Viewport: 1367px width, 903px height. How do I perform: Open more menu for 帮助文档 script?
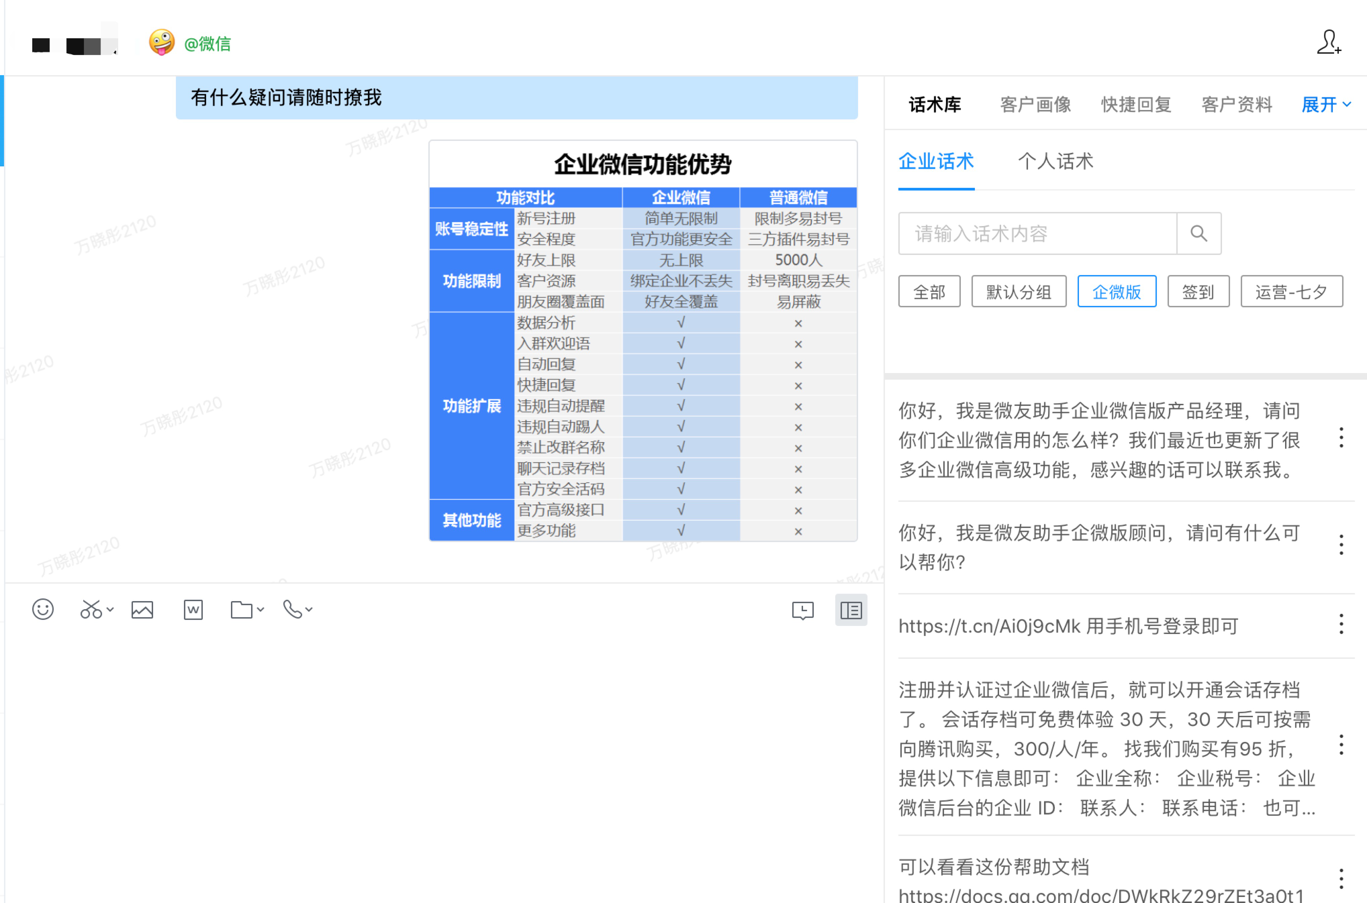pyautogui.click(x=1341, y=878)
